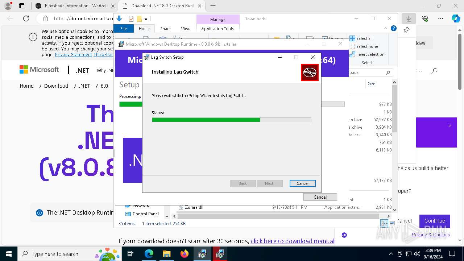
Task: Open Edge Settings and more menu
Action: click(x=441, y=18)
